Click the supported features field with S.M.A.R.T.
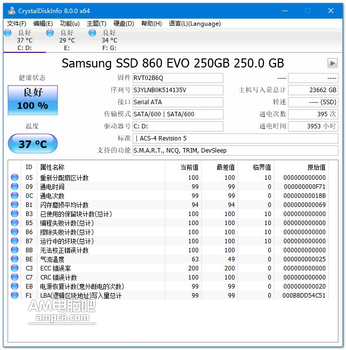The width and height of the screenshot is (346, 350). click(x=236, y=151)
